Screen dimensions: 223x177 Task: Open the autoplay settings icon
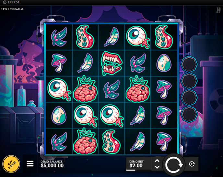pyautogui.click(x=192, y=164)
